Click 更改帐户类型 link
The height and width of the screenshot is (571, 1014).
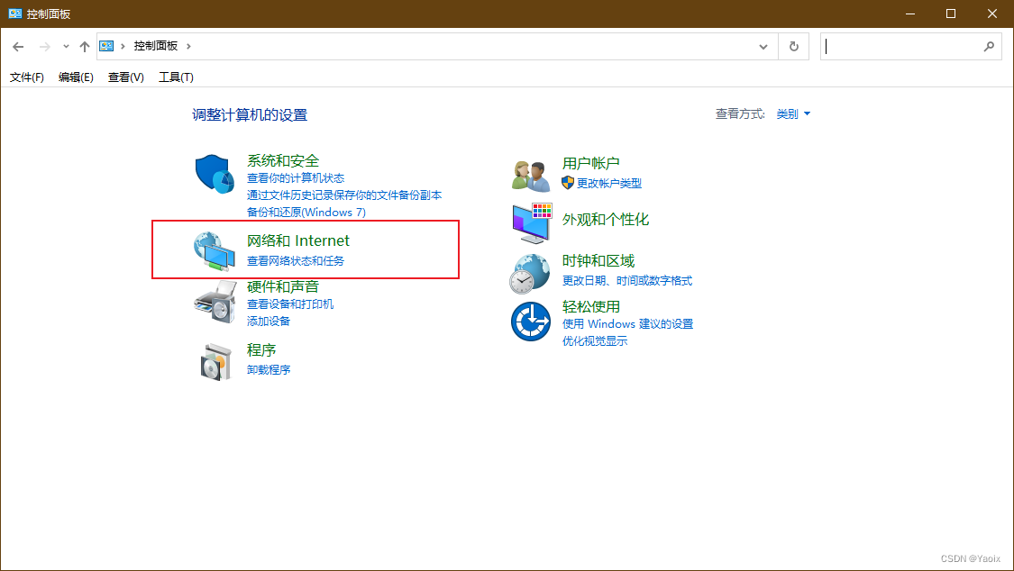pos(609,184)
